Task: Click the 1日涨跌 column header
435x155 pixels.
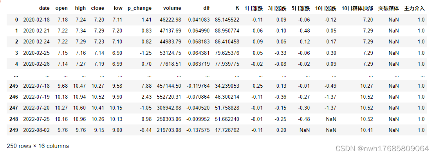Action: tap(254, 8)
